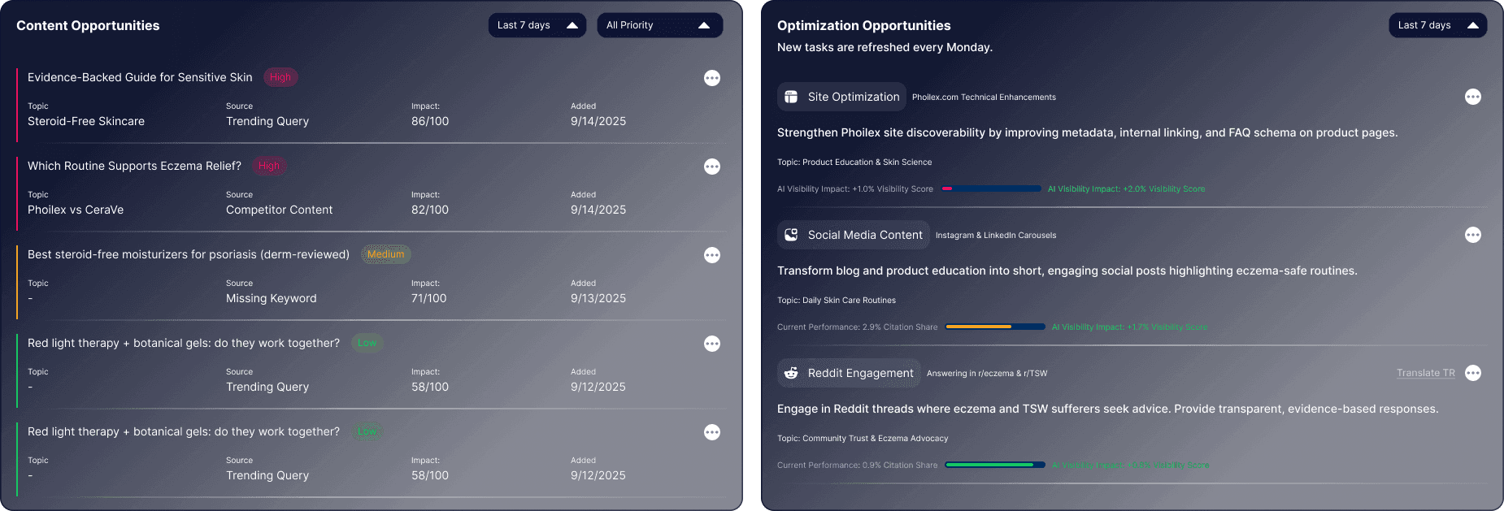Click 'Phoilex.com Technical Enhancements' subtitle
Viewport: 1504px width, 511px height.
pyautogui.click(x=984, y=97)
